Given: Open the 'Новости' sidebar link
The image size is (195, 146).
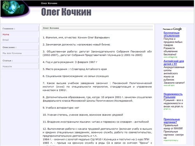Looking at the screenshot, I should click(7, 67).
